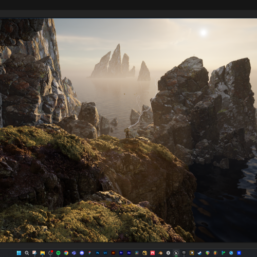
Task: Launch Adobe Illustrator (Ai) icon
Action: tap(113, 253)
